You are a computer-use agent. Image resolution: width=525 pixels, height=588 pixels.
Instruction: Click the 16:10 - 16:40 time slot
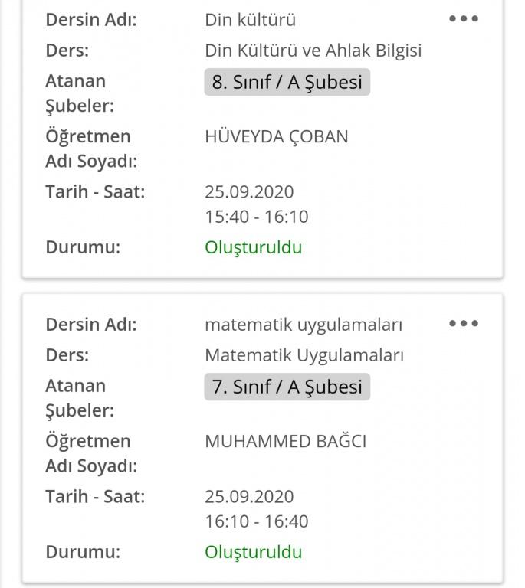pos(256,521)
